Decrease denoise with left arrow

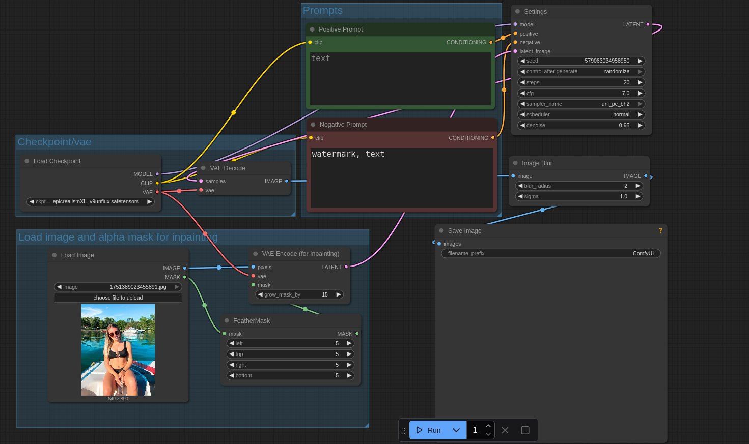(x=522, y=125)
